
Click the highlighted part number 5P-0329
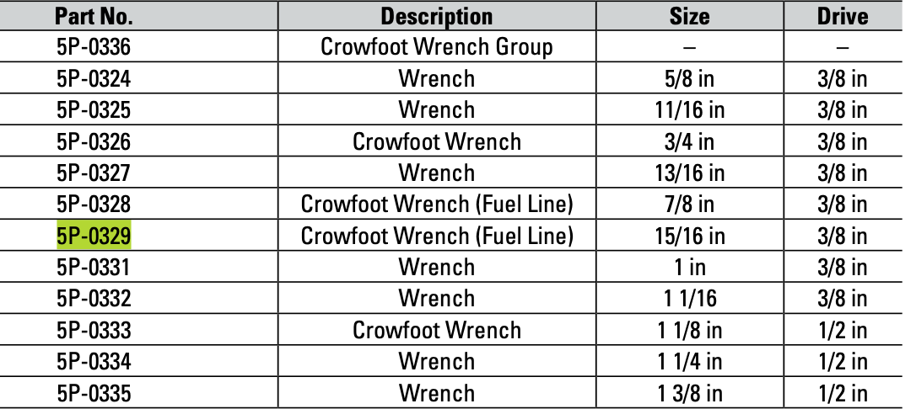[94, 236]
